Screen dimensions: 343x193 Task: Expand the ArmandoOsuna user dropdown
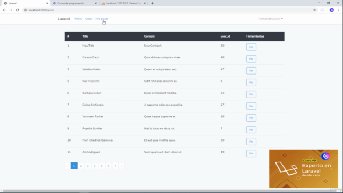pos(271,19)
